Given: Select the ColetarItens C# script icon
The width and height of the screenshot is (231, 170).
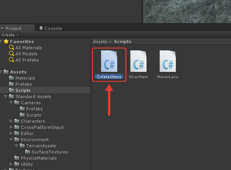Looking at the screenshot, I should [109, 61].
